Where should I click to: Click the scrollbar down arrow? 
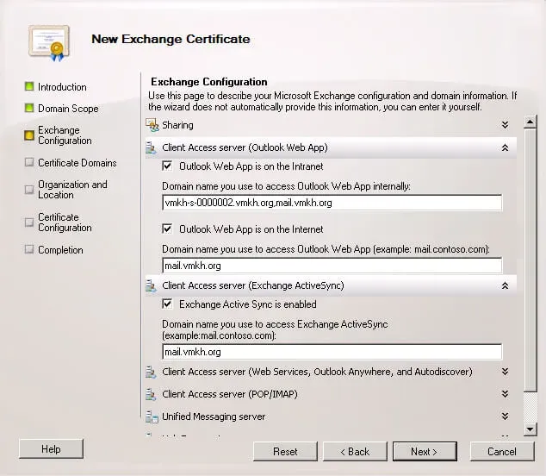pyautogui.click(x=530, y=429)
